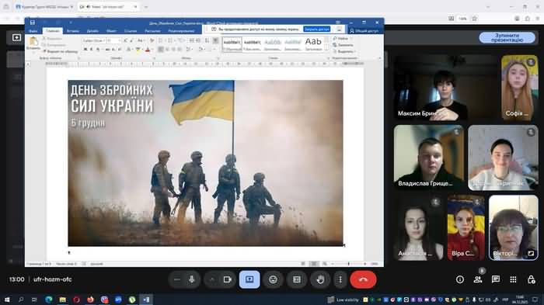This screenshot has width=544, height=305.
Task: Align text left in Word ribbon
Action: pyautogui.click(x=161, y=50)
